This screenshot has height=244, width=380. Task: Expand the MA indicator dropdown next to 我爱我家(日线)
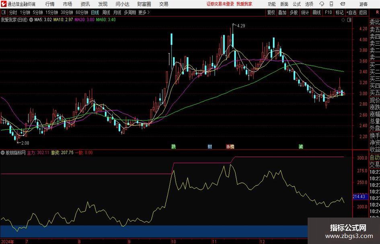tap(31, 20)
